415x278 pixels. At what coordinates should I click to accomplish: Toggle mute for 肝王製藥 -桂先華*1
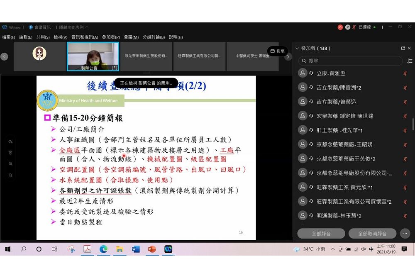coord(405,130)
